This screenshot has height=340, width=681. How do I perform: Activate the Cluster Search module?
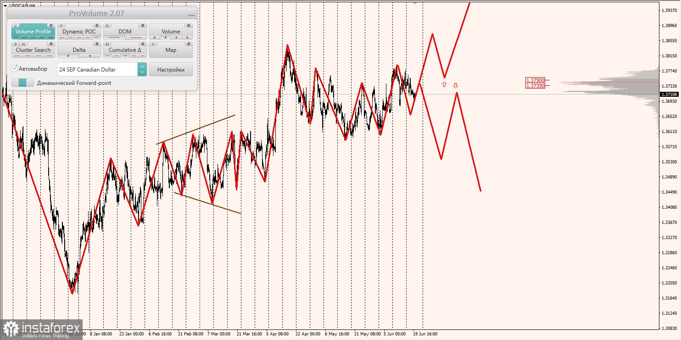[33, 50]
